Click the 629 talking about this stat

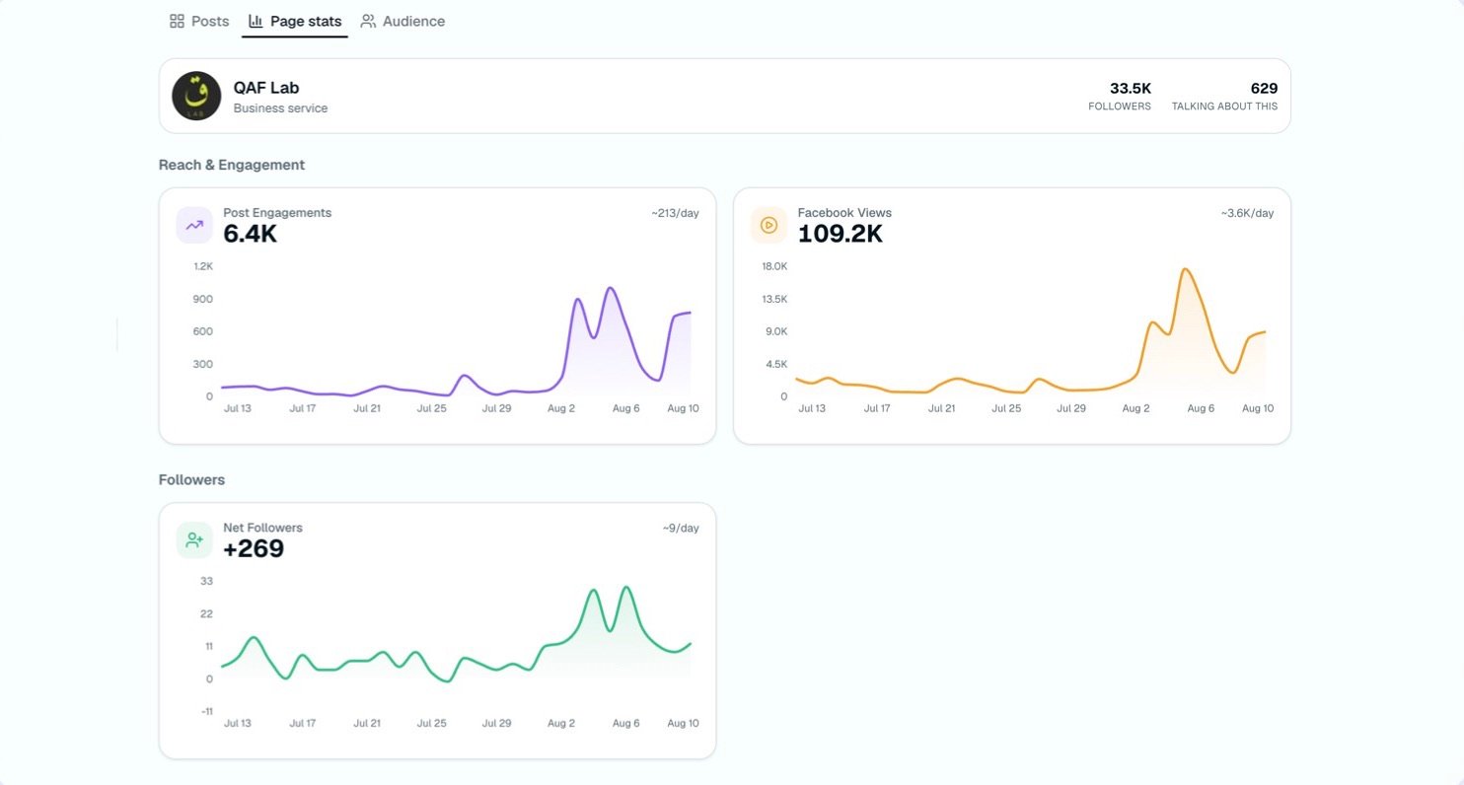(x=1264, y=88)
